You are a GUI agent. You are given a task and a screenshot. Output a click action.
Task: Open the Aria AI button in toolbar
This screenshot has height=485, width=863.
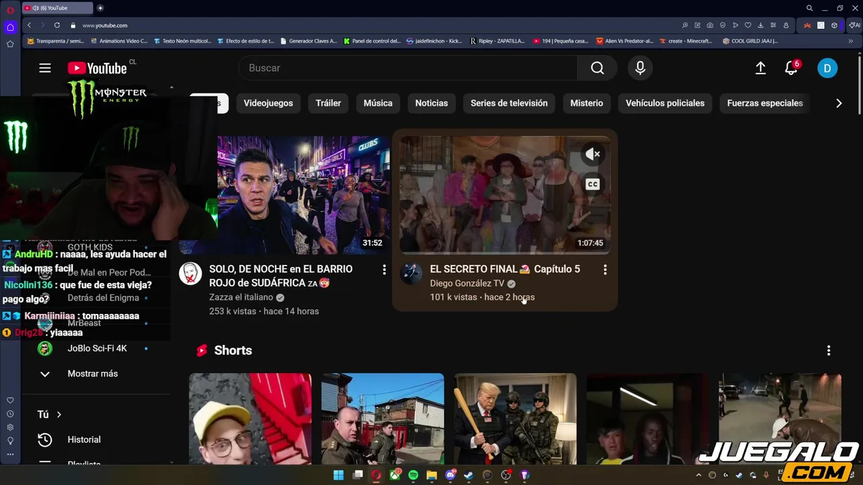point(854,25)
